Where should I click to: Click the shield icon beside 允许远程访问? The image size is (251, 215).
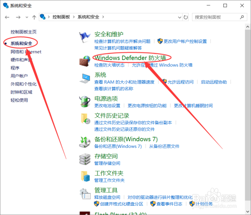[164, 81]
